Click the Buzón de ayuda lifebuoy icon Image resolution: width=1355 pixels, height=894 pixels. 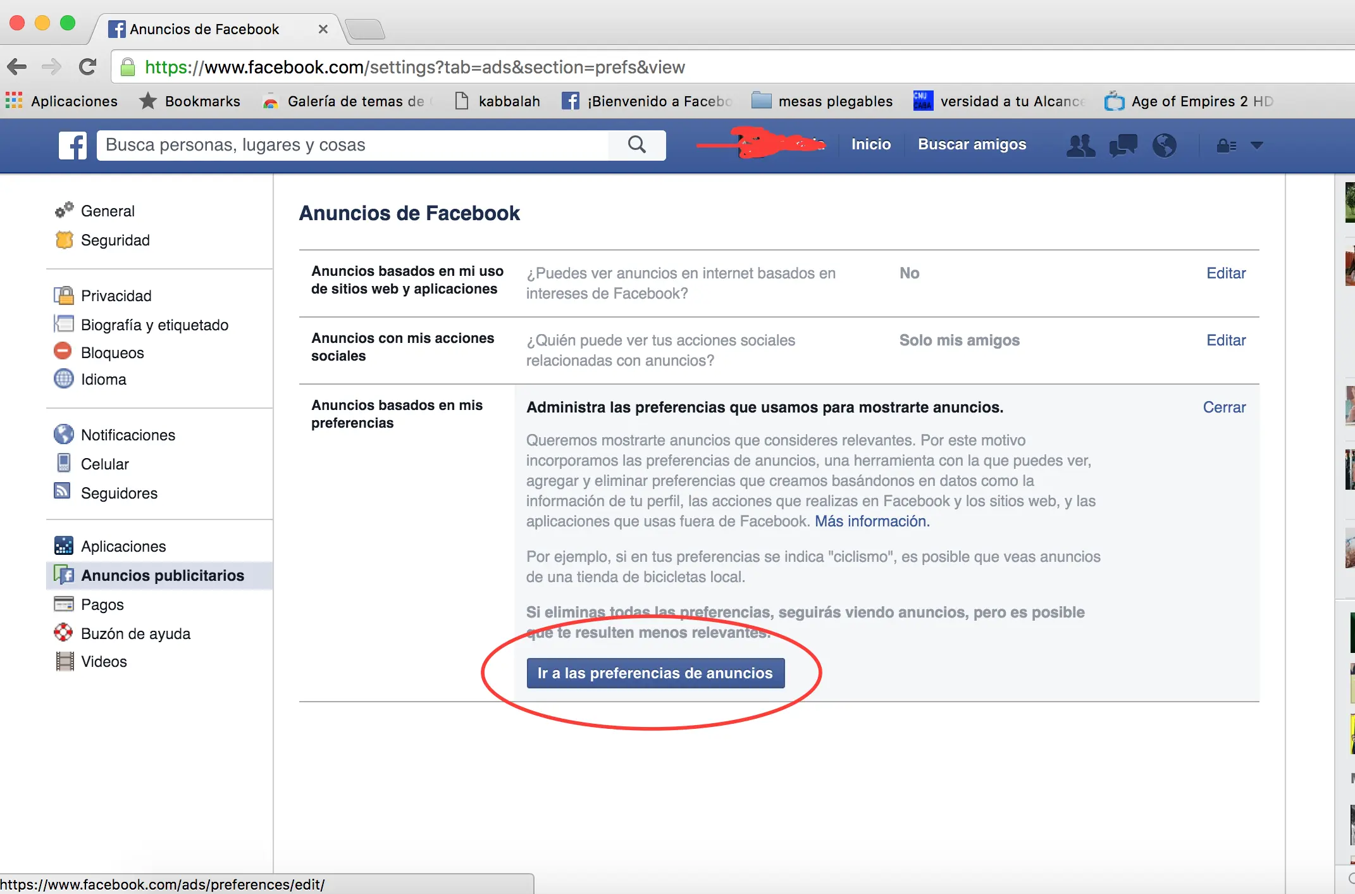(63, 633)
